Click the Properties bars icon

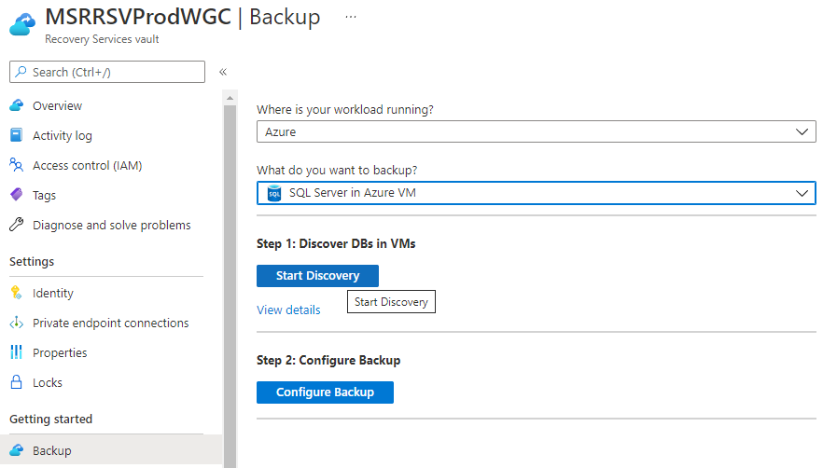[16, 352]
